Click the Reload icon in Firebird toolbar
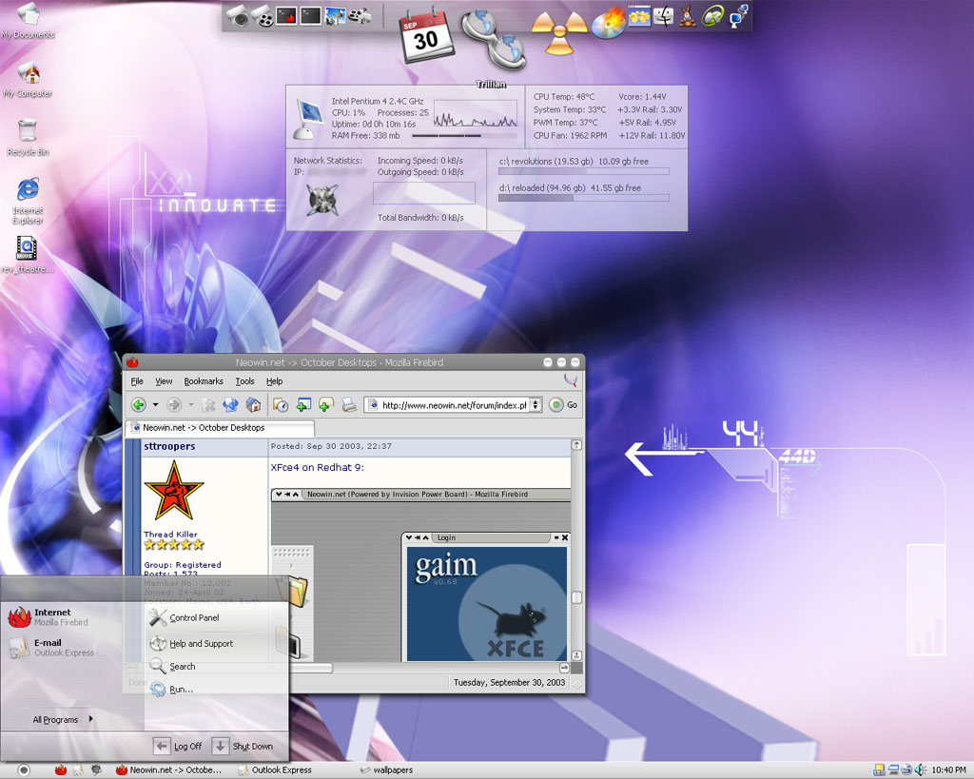This screenshot has height=779, width=974. [230, 404]
